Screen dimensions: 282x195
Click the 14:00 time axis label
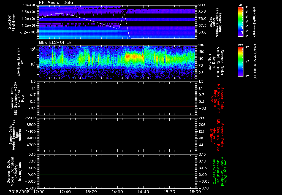coord(117,192)
